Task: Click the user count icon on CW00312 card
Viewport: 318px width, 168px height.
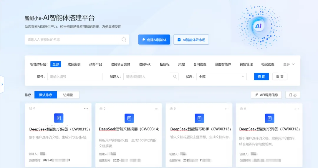Action: (241, 108)
